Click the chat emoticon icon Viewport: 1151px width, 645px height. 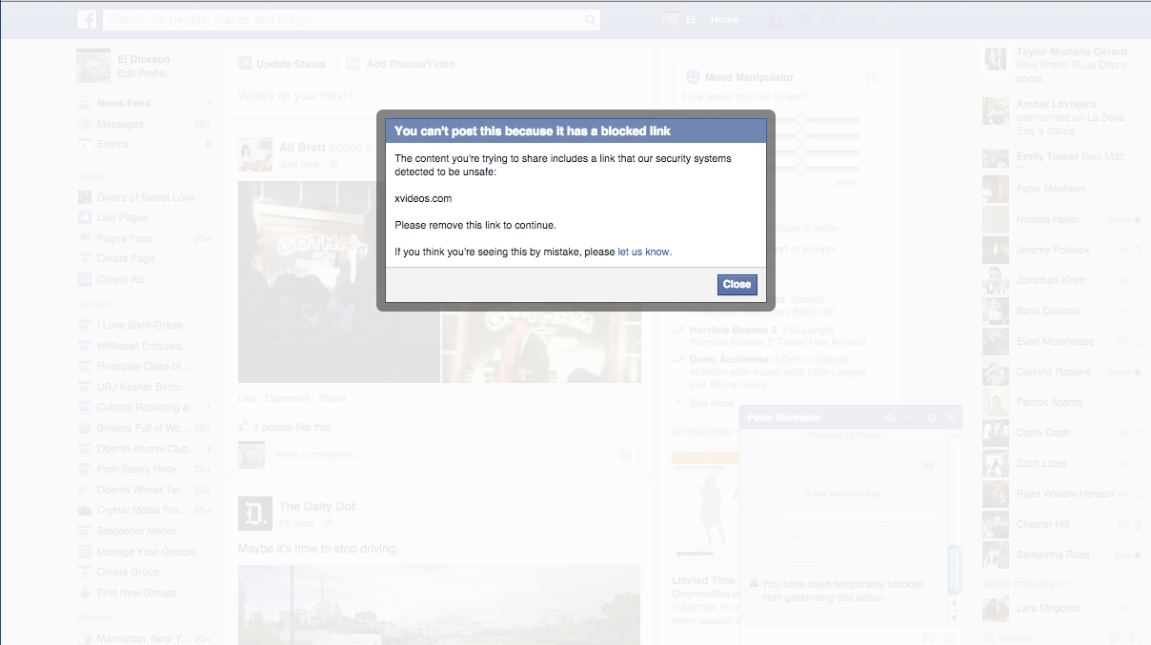click(x=950, y=637)
